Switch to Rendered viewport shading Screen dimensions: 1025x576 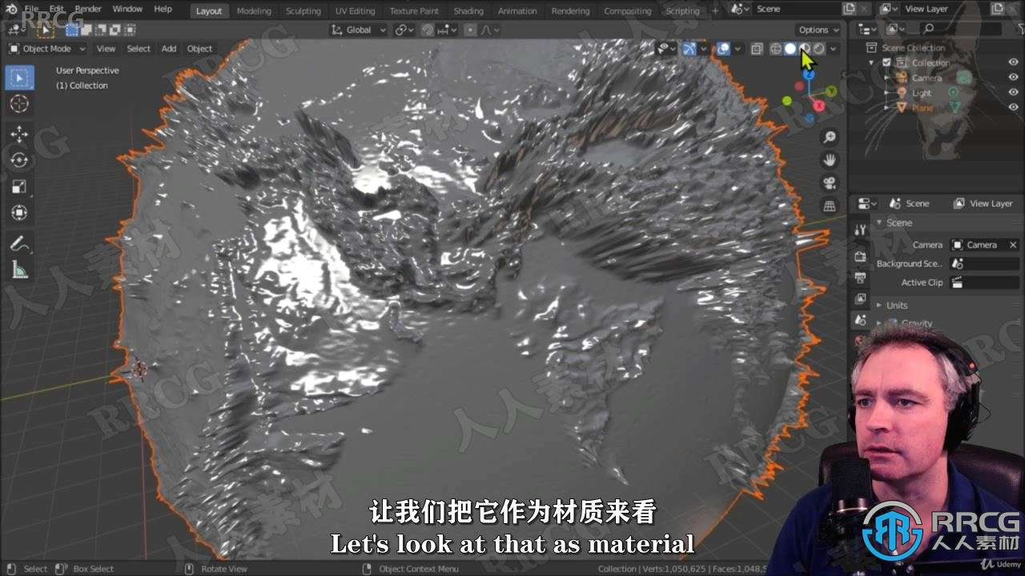pos(819,49)
